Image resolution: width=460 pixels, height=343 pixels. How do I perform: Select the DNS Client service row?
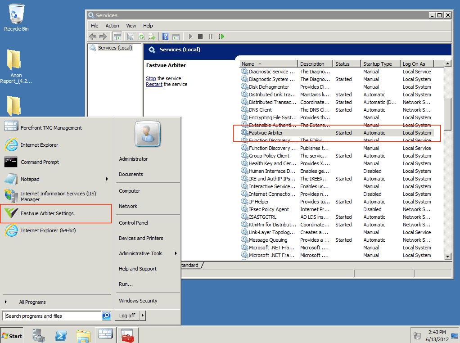[x=337, y=110]
